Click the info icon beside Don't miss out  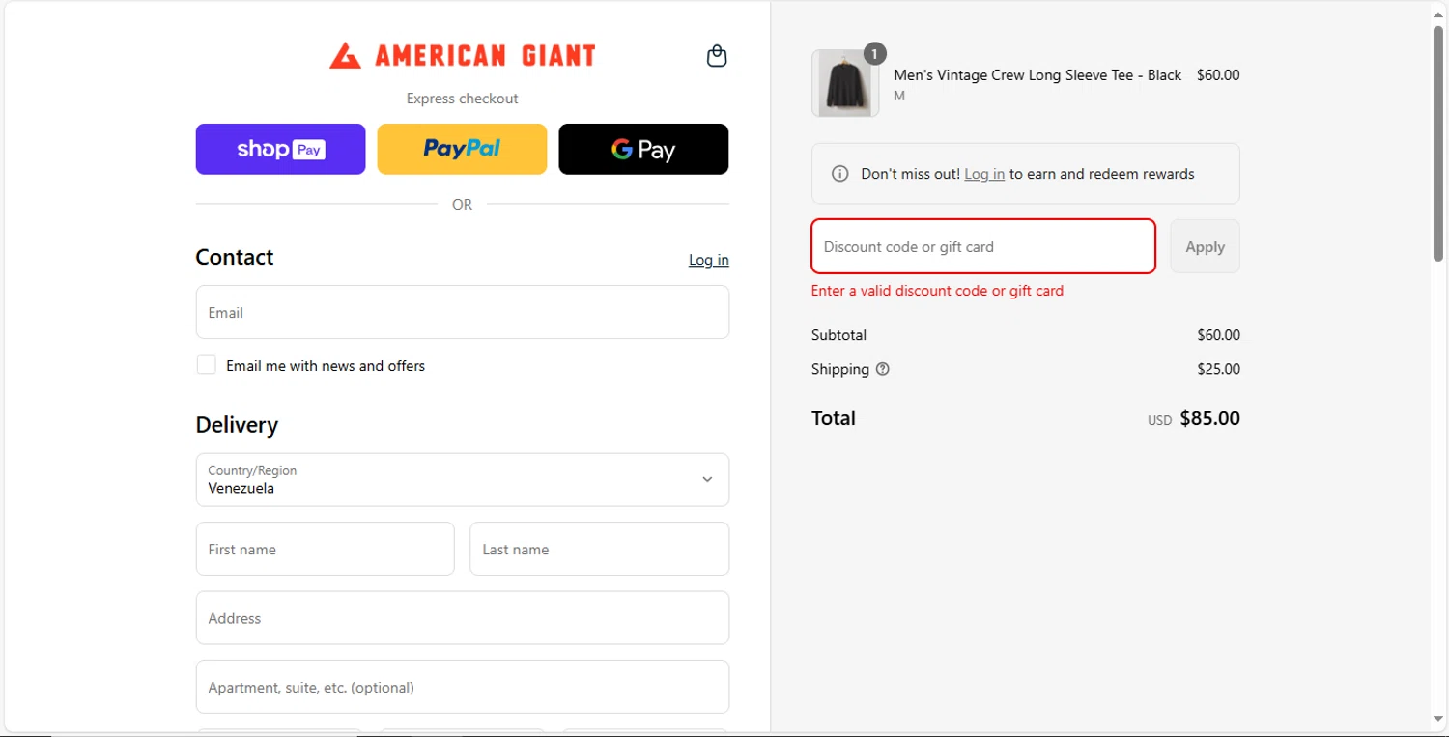[x=840, y=174]
